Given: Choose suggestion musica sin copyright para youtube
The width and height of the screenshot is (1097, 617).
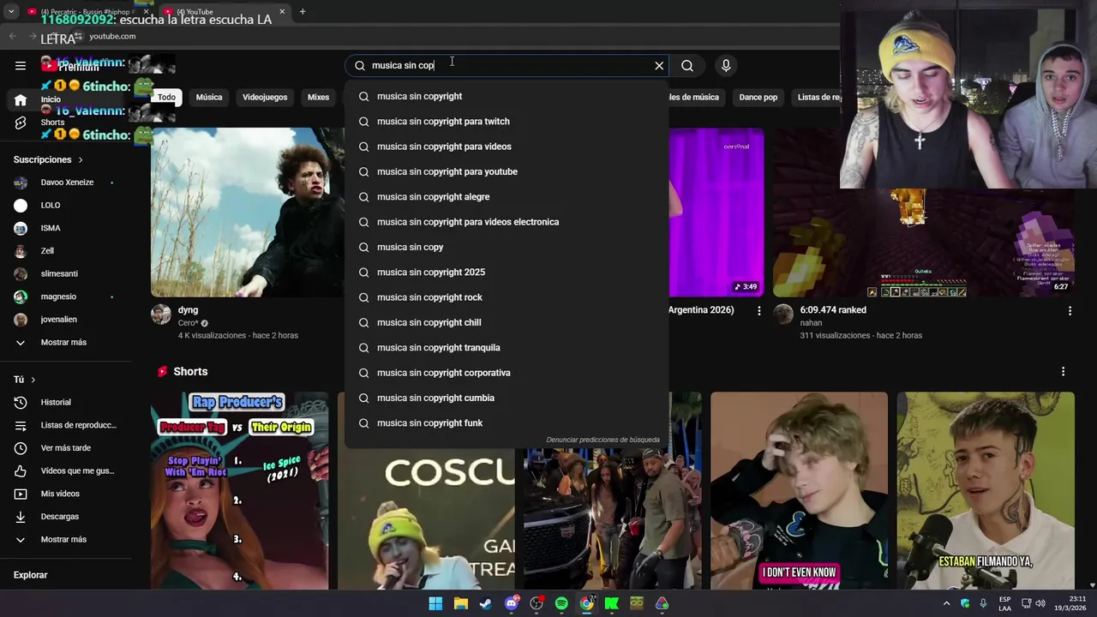Looking at the screenshot, I should 507,171.
